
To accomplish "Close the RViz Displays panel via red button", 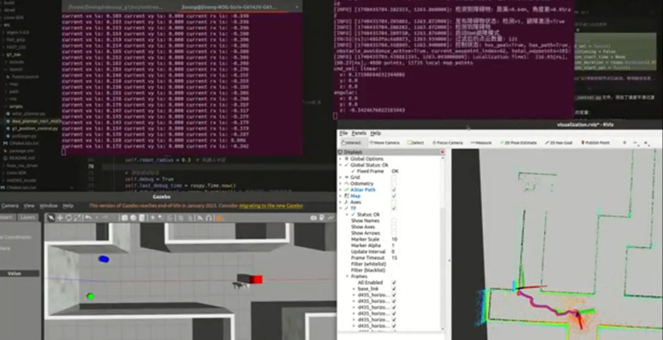I will [442, 152].
